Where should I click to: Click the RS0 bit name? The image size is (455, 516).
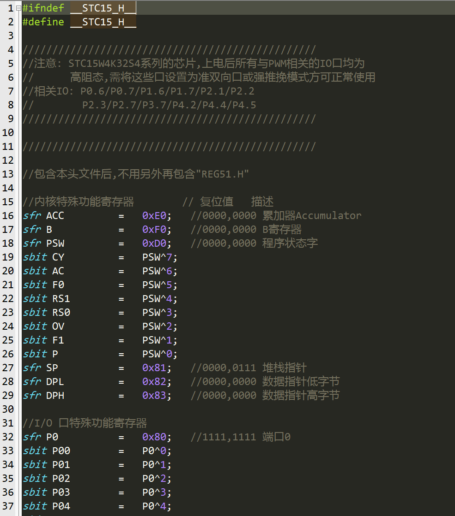coord(61,312)
